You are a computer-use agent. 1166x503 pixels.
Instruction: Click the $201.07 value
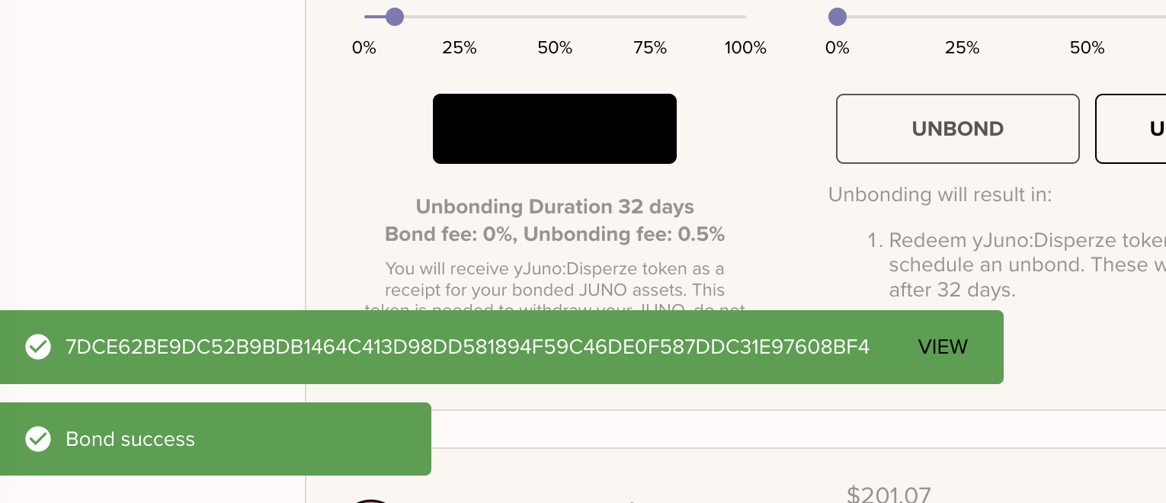(x=889, y=495)
